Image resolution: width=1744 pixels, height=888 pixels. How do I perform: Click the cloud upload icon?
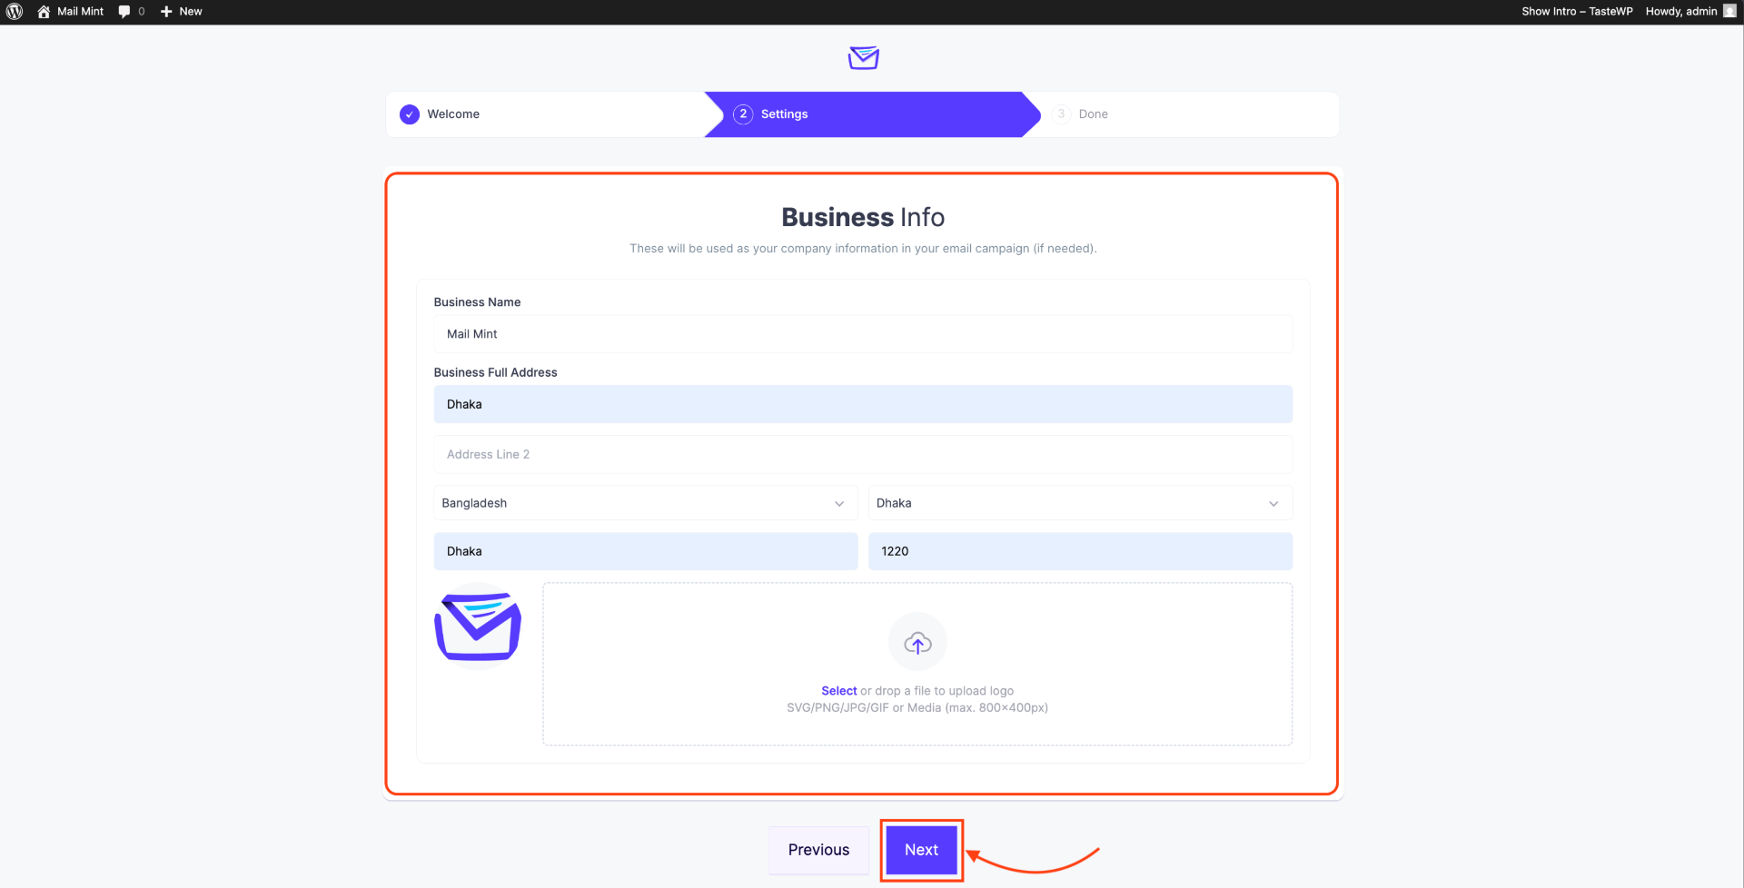click(x=917, y=643)
